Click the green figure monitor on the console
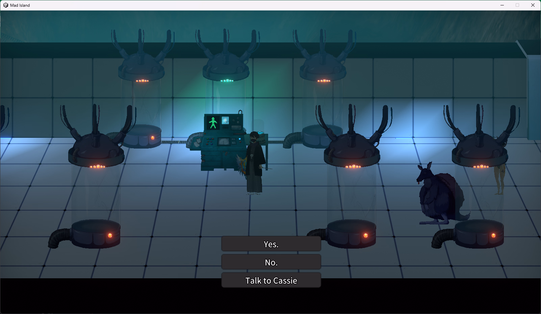541x314 pixels. click(x=213, y=123)
